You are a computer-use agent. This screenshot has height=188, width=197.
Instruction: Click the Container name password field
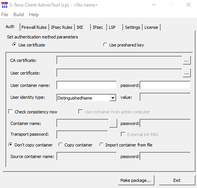coord(165,123)
